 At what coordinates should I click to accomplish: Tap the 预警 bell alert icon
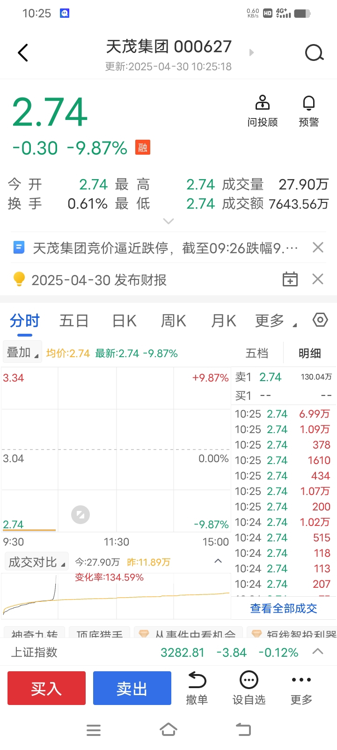click(x=308, y=111)
